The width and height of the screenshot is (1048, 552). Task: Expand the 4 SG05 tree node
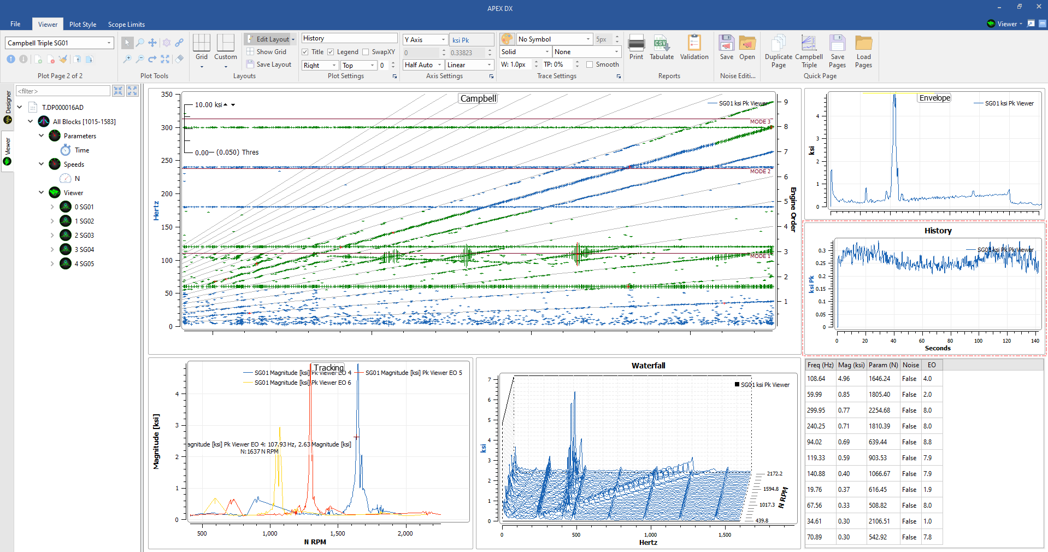coord(52,263)
